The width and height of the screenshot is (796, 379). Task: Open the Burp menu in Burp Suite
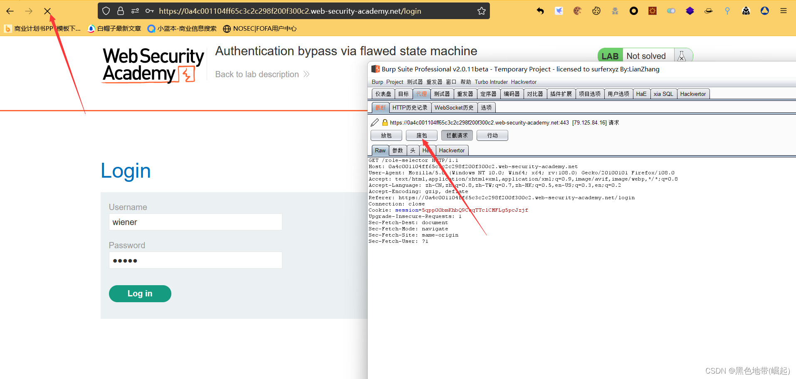click(377, 82)
